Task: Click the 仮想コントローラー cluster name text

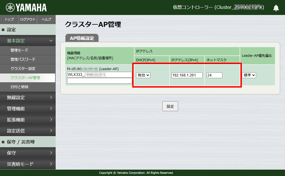Action: [x=218, y=7]
